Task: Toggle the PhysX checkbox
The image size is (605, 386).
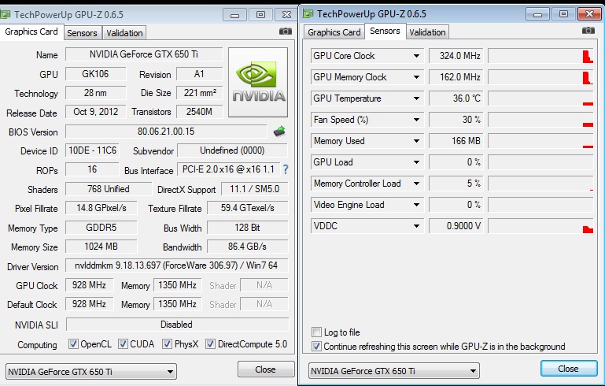Action: [167, 344]
